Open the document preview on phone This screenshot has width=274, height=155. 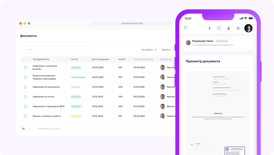coord(218,113)
